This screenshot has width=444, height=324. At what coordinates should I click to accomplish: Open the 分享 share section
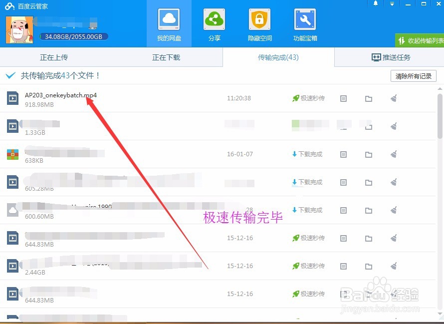215,25
